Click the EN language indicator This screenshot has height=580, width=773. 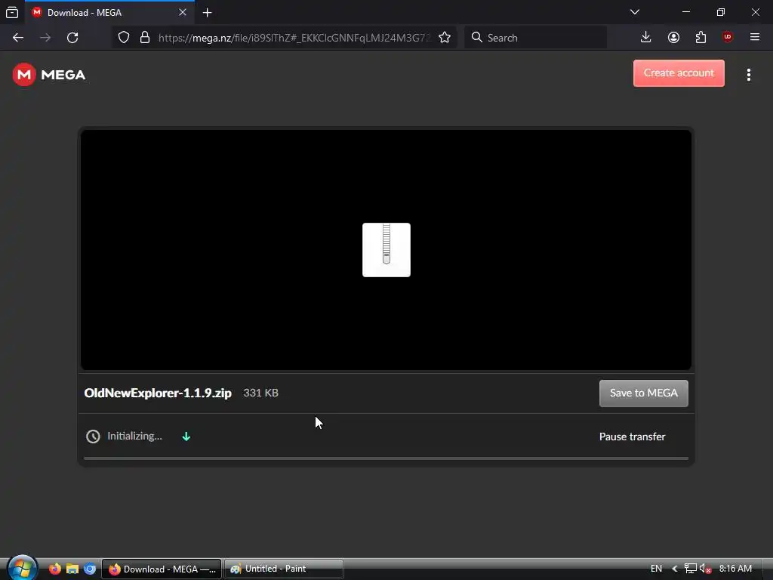pos(656,569)
